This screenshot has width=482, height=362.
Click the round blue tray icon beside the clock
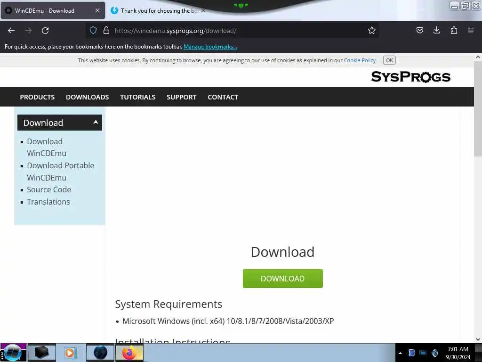tap(434, 353)
